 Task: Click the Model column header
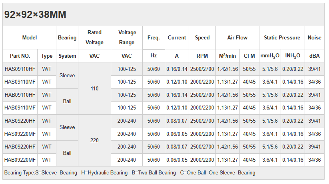pos(29,38)
